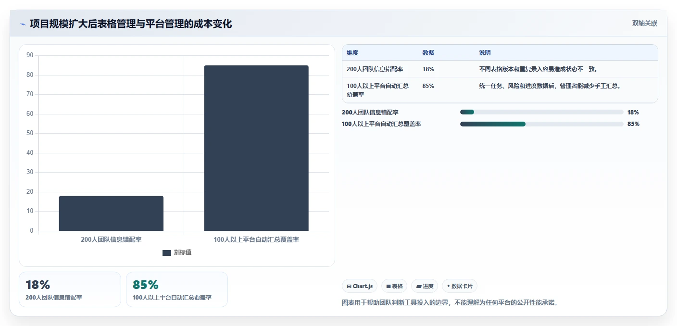Toggle the 指标值 legend color box
Image resolution: width=677 pixels, height=326 pixels.
(x=167, y=253)
